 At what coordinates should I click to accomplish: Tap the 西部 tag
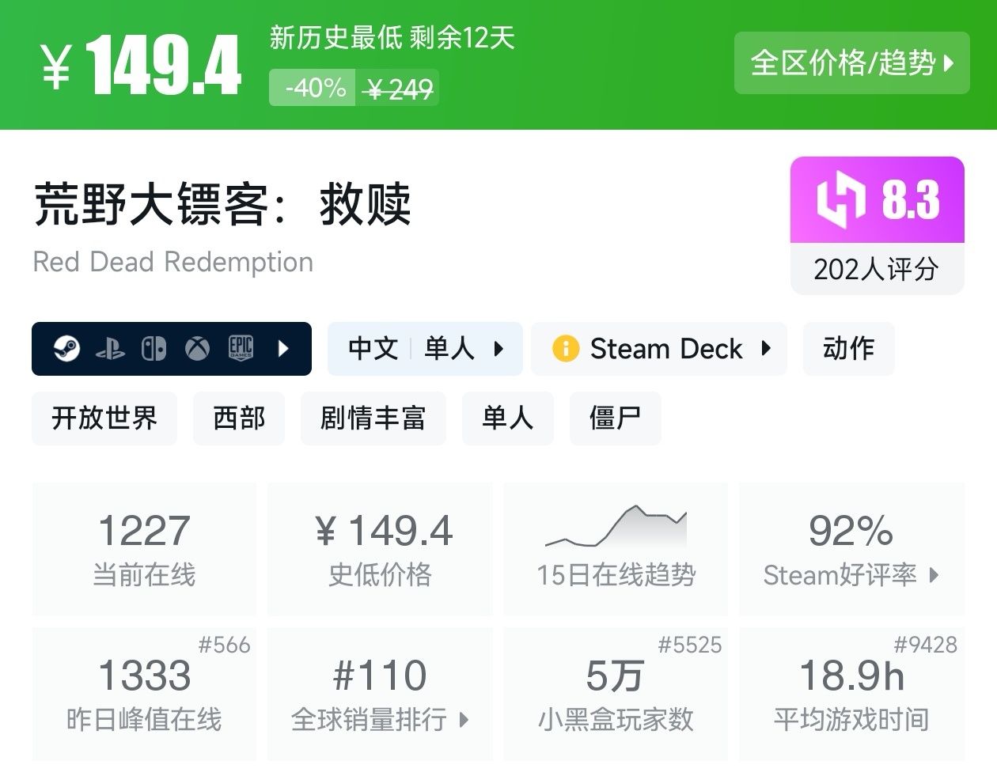pyautogui.click(x=239, y=418)
